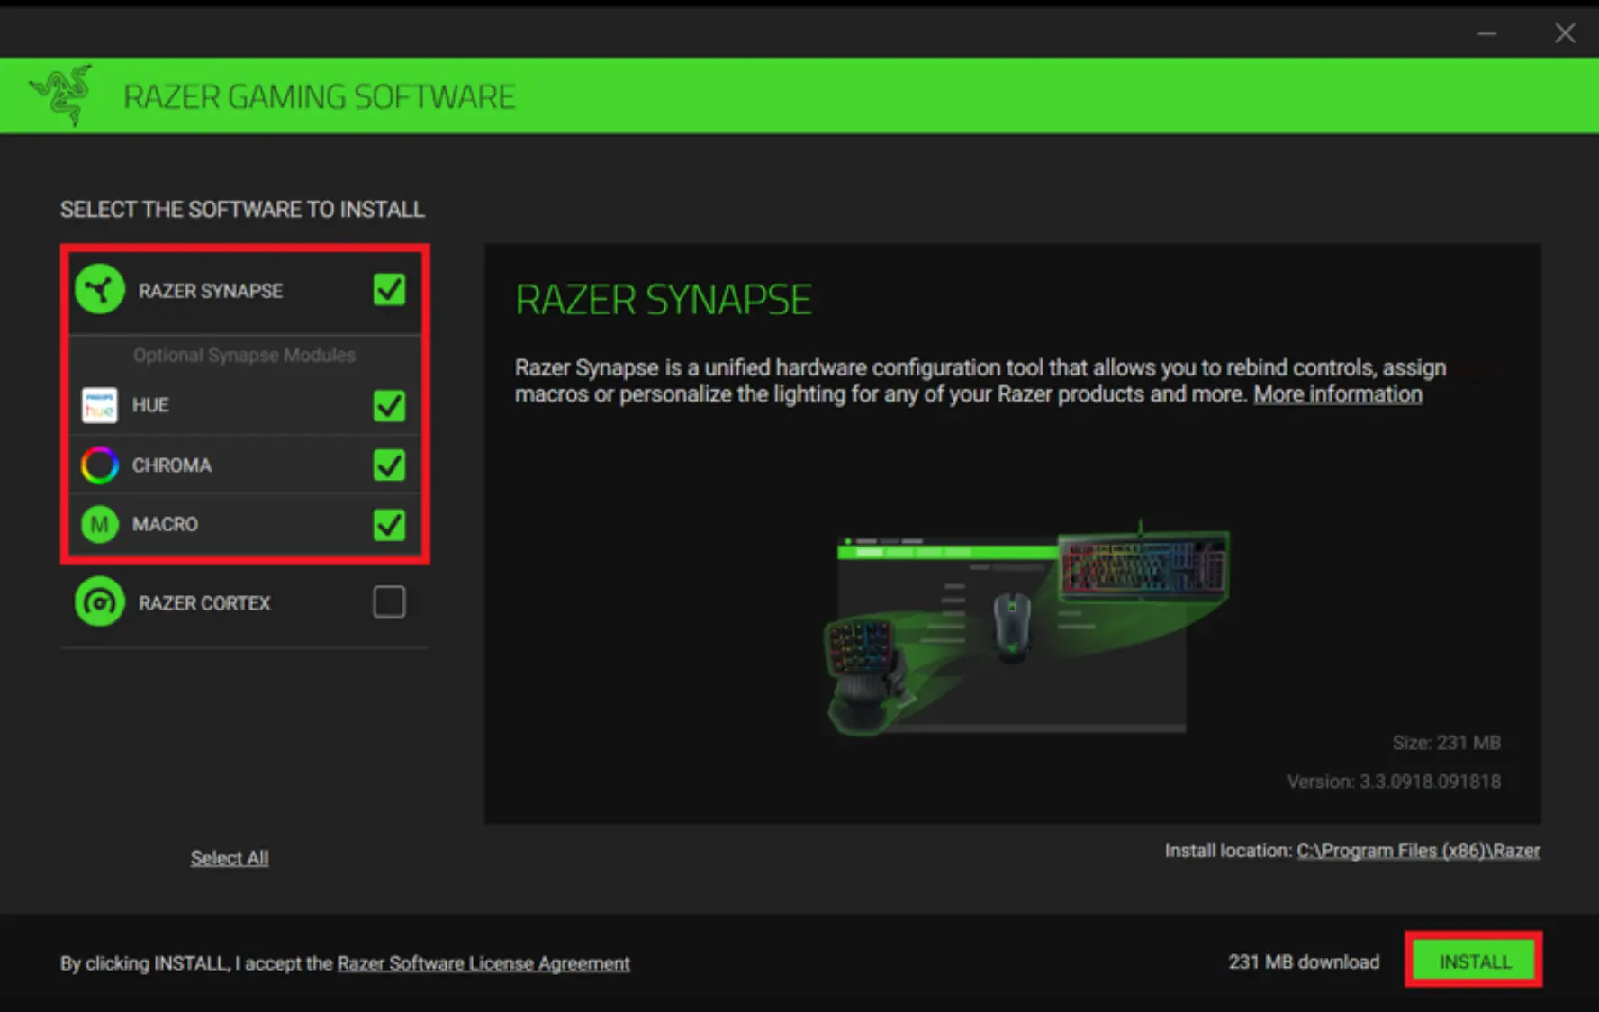
Task: Select the CHROMA module label
Action: point(172,465)
